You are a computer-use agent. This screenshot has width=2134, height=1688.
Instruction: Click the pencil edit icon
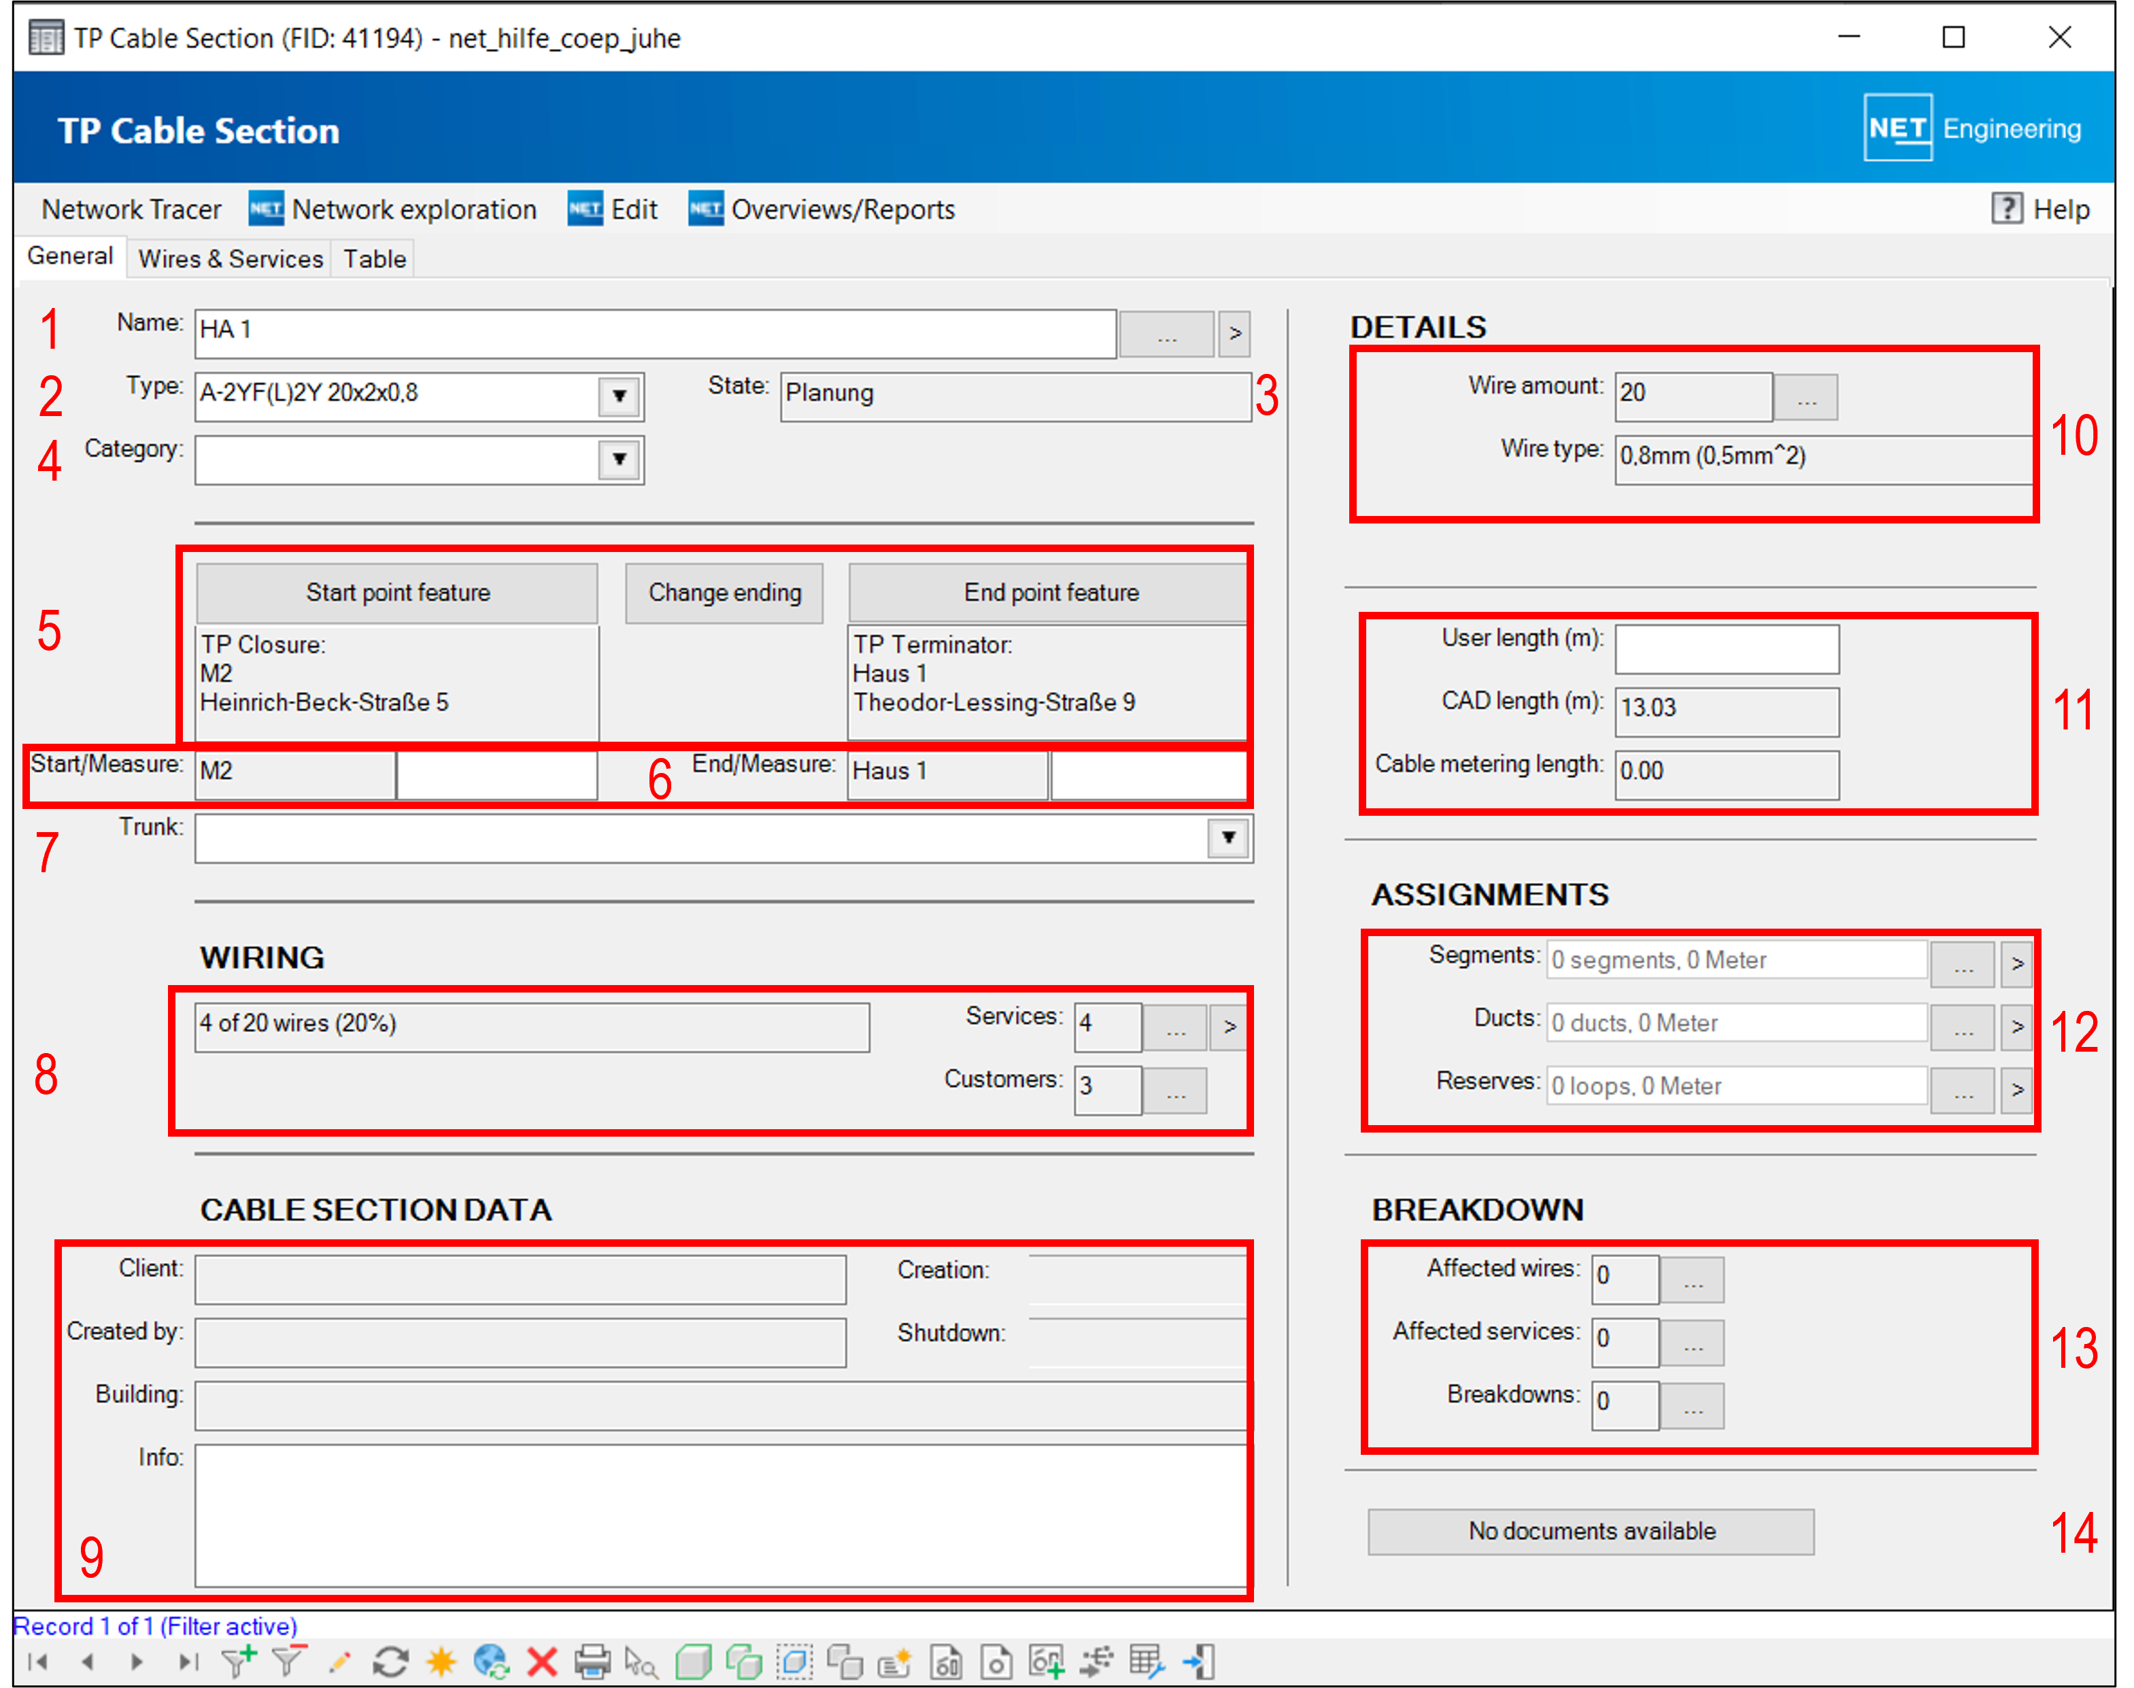(339, 1661)
